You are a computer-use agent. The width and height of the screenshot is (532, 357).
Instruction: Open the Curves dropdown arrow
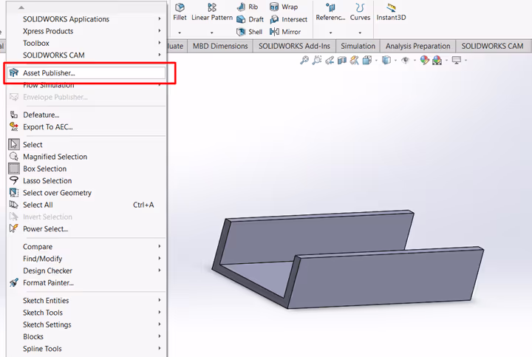pyautogui.click(x=360, y=33)
